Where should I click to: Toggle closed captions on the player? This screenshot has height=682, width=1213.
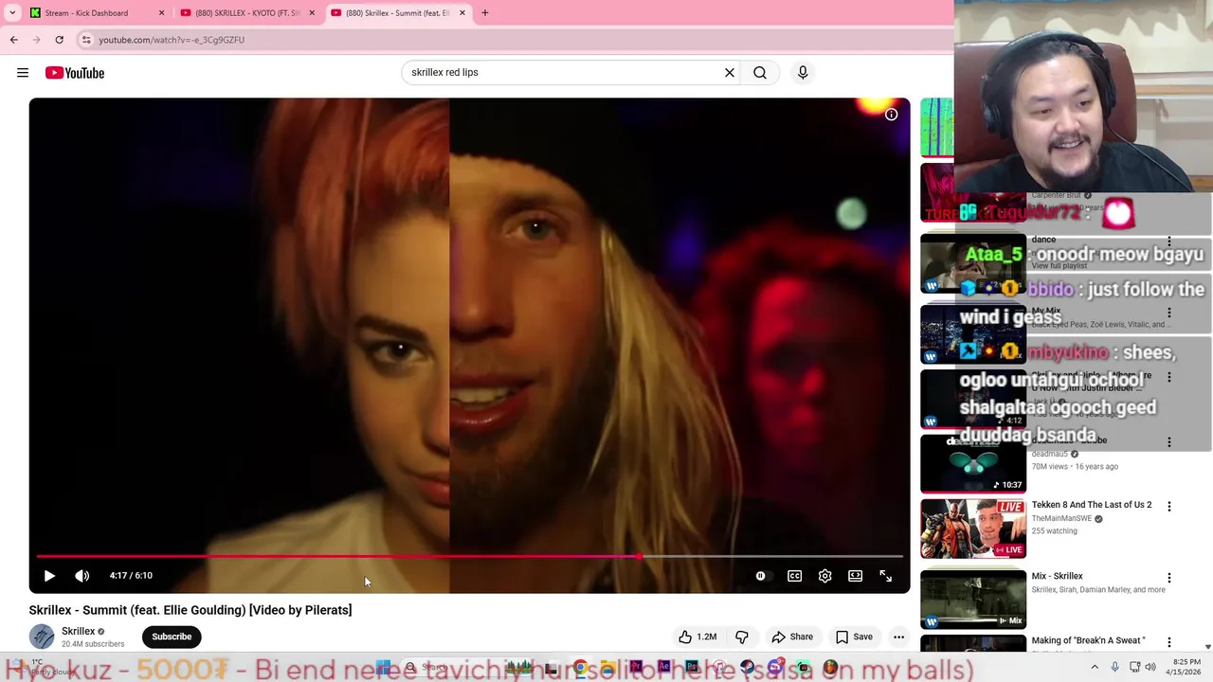pyautogui.click(x=794, y=576)
